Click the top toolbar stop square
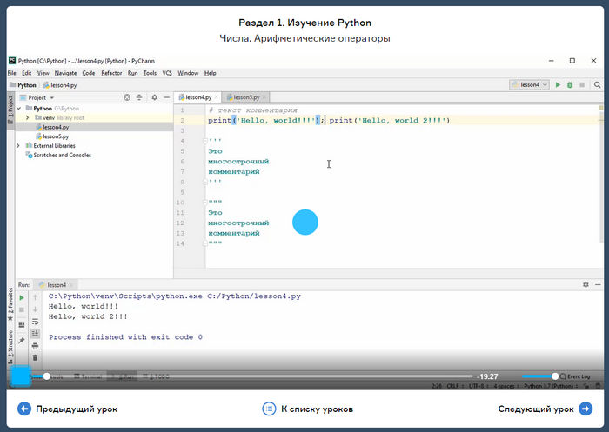Image resolution: width=609 pixels, height=432 pixels. [582, 84]
